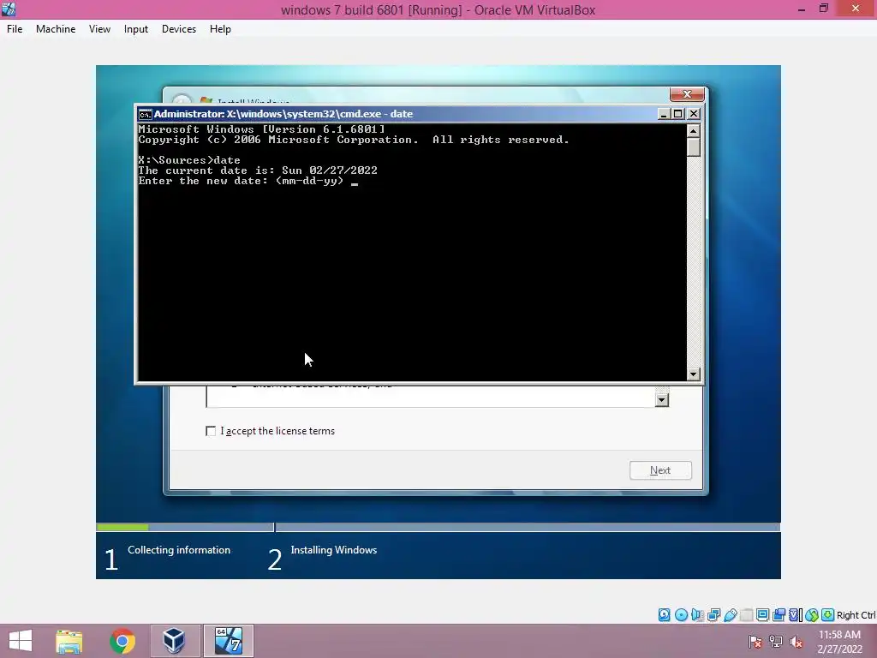The width and height of the screenshot is (877, 658).
Task: Click the Windows Start button
Action: click(21, 641)
